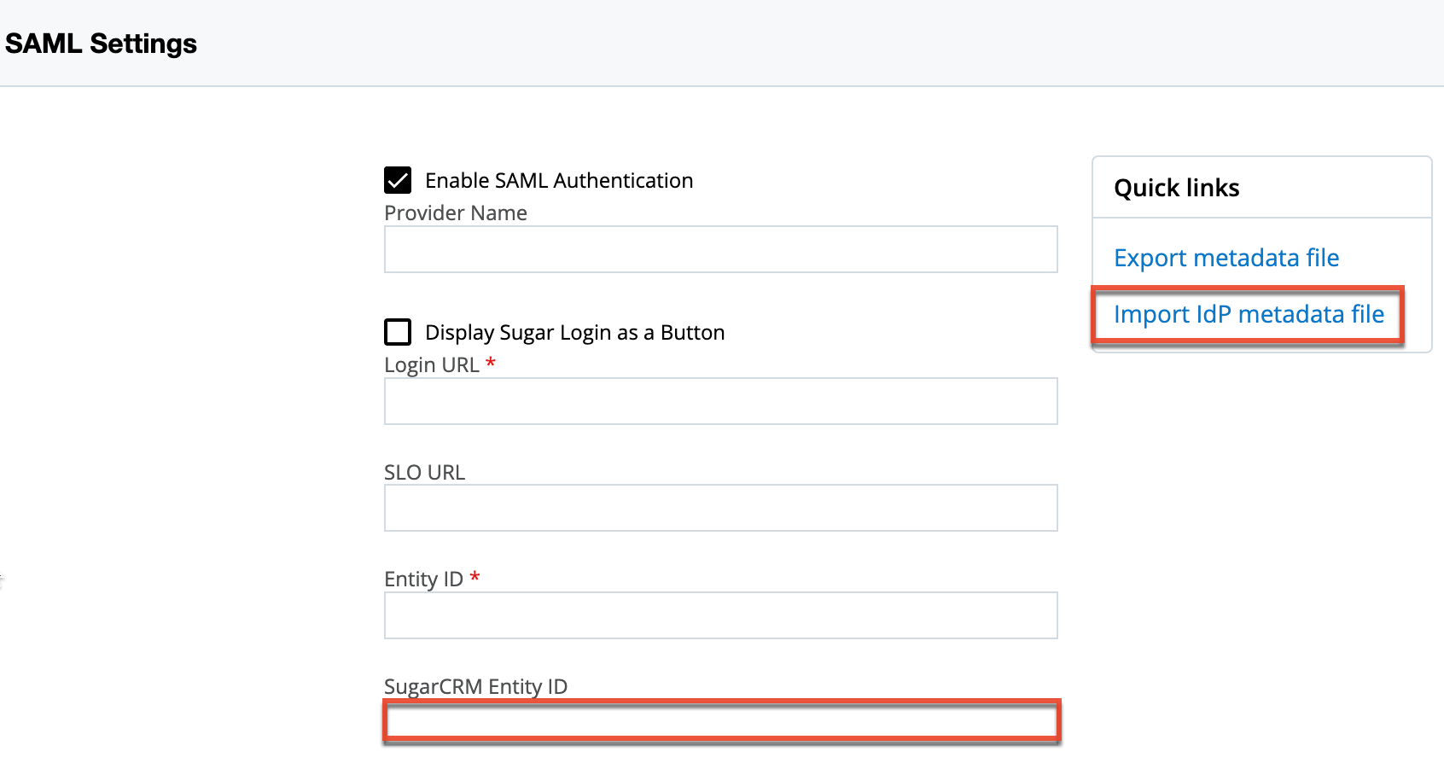Focus the SugarCRM Entity ID field
The width and height of the screenshot is (1444, 763).
pos(720,721)
